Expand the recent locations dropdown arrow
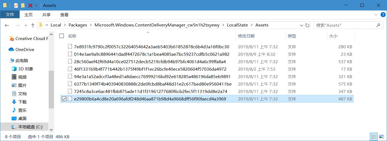This screenshot has width=387, height=141. coord(25,25)
